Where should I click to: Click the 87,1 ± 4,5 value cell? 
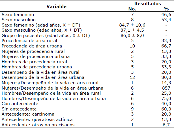coord(132,30)
